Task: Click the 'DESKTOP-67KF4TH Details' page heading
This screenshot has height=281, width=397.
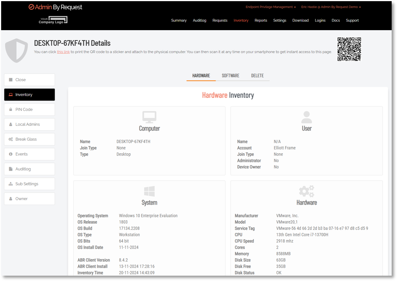Action: tap(72, 43)
